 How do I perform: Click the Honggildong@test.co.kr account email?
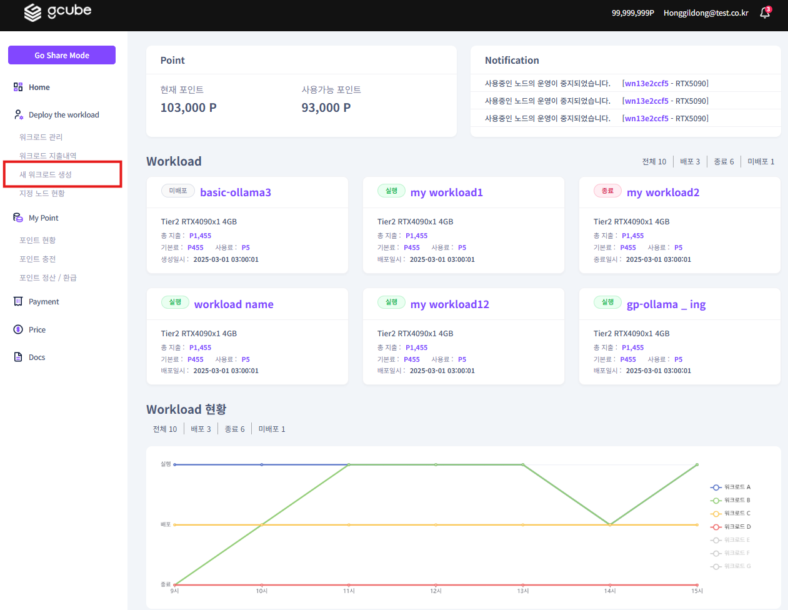click(706, 13)
